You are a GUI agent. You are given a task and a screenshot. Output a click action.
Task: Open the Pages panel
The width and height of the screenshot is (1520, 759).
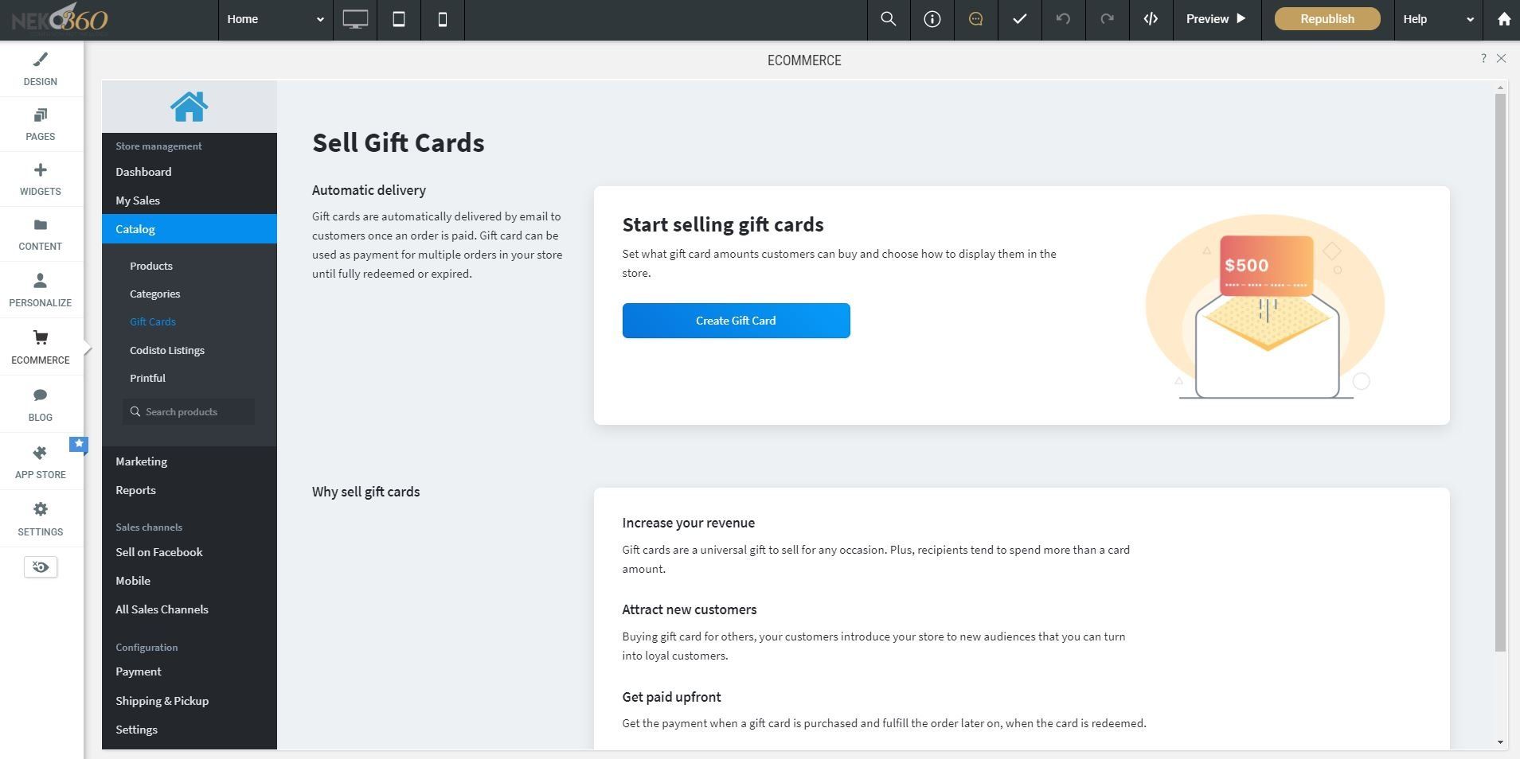[x=41, y=124]
